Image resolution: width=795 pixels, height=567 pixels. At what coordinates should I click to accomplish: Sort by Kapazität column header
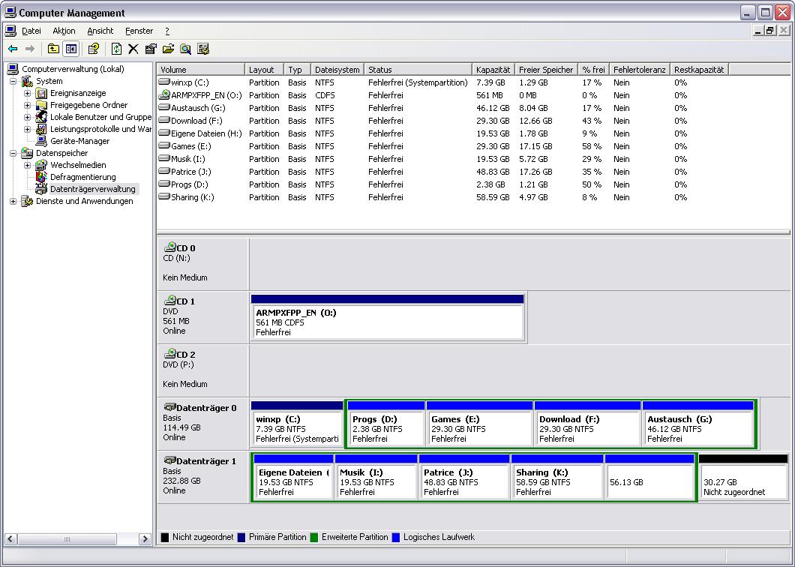(x=493, y=70)
